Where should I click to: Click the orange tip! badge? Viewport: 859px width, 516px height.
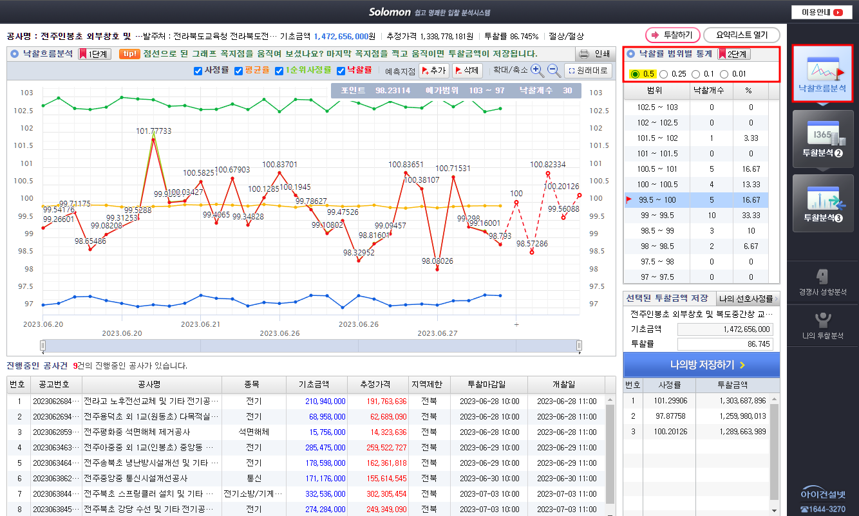[129, 54]
